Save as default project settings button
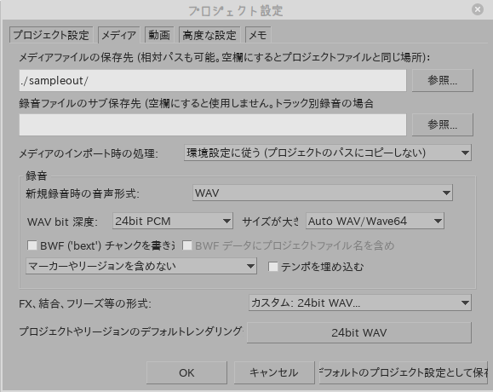493x392 pixels. click(x=404, y=372)
